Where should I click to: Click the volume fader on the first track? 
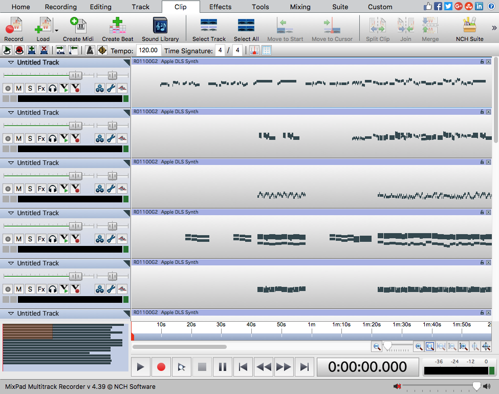pyautogui.click(x=76, y=75)
